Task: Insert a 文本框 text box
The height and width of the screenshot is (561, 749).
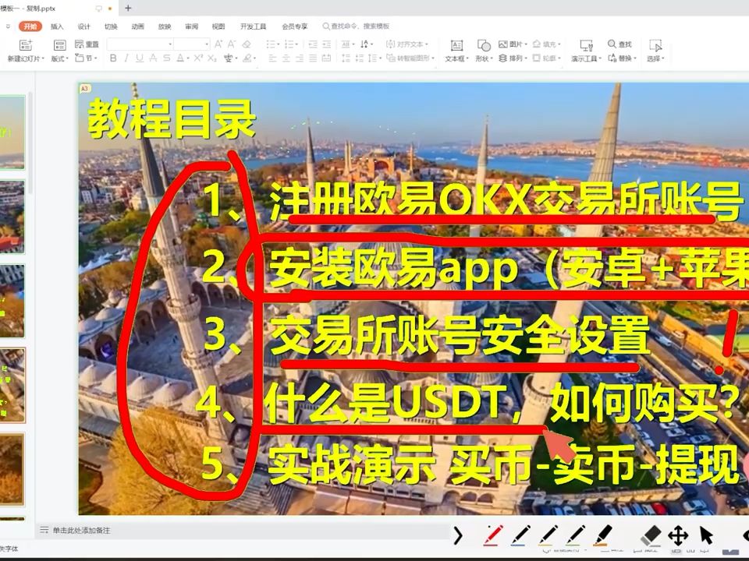Action: (x=456, y=51)
